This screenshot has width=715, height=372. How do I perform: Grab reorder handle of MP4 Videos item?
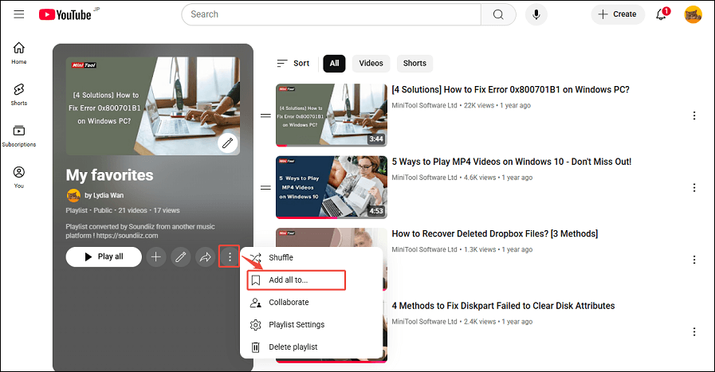265,188
